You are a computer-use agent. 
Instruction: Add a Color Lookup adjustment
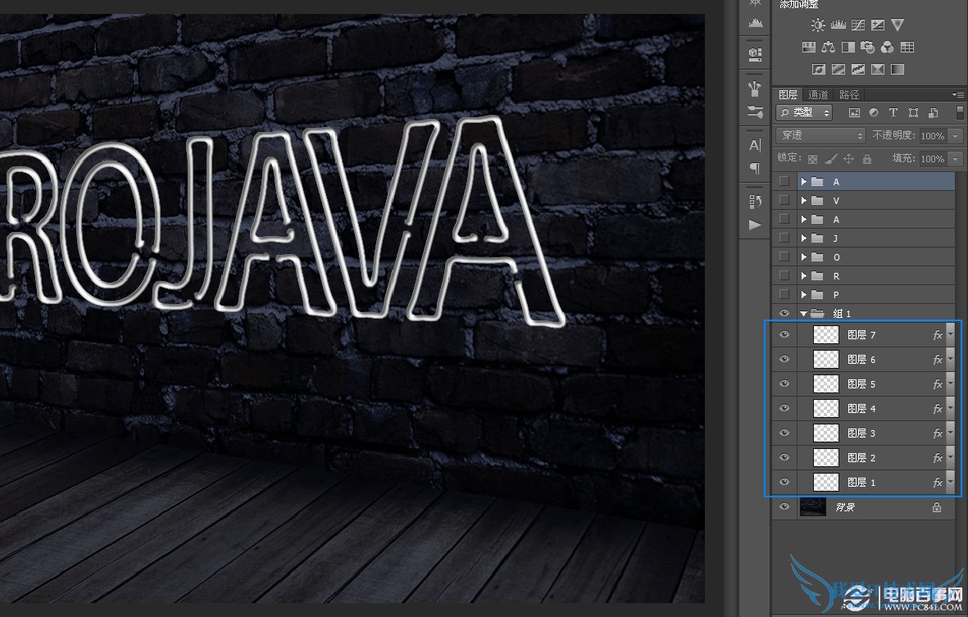point(907,48)
